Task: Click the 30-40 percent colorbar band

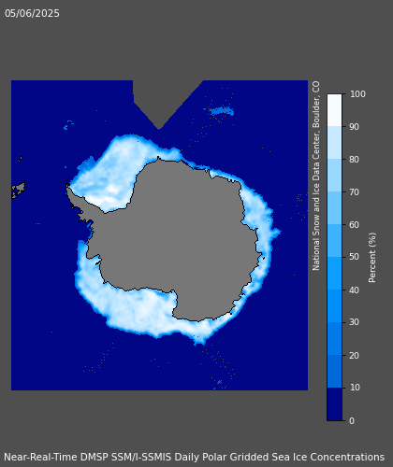Action: pos(334,306)
